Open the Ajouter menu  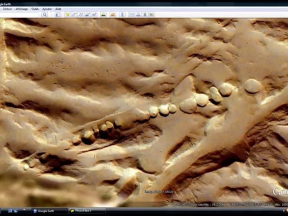point(47,9)
